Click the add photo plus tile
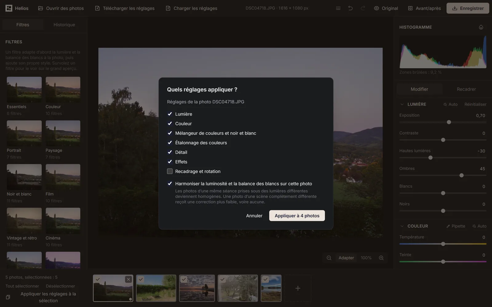The image size is (492, 307). (298, 288)
